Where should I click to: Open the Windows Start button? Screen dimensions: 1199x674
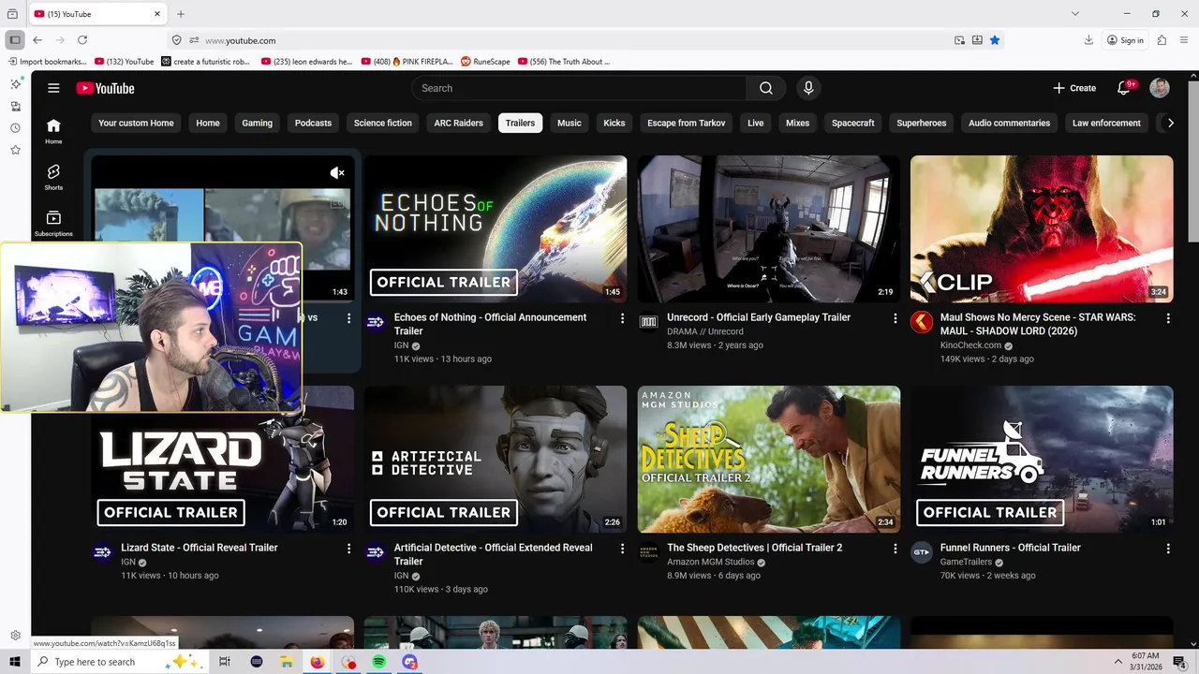15,662
